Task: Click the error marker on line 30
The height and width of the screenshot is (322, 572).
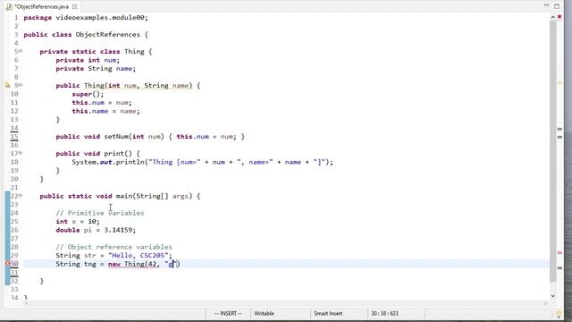Action: tap(7, 264)
